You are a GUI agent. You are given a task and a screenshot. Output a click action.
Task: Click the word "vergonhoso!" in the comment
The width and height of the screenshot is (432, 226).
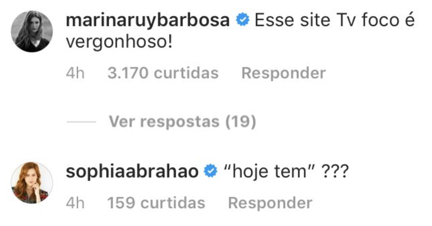pyautogui.click(x=119, y=42)
